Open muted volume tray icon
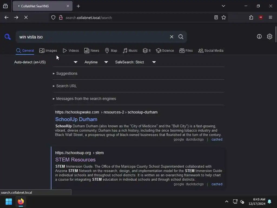The width and height of the screenshot is (277, 208). (242, 201)
